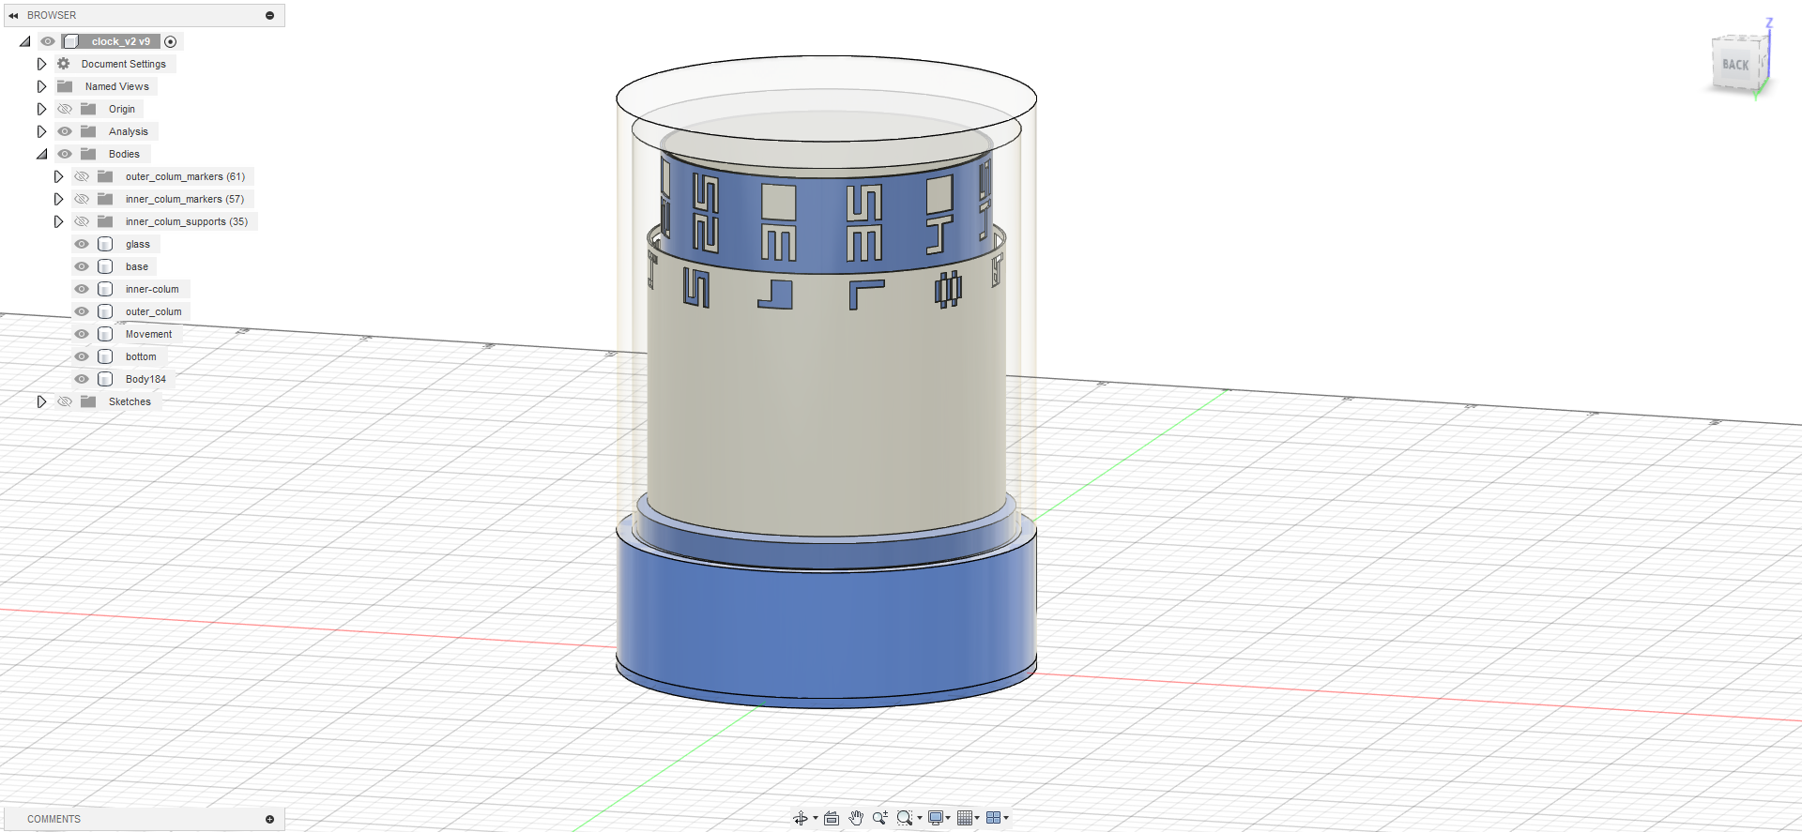Hide the outer_colum body
Image resolution: width=1802 pixels, height=832 pixels.
click(82, 311)
